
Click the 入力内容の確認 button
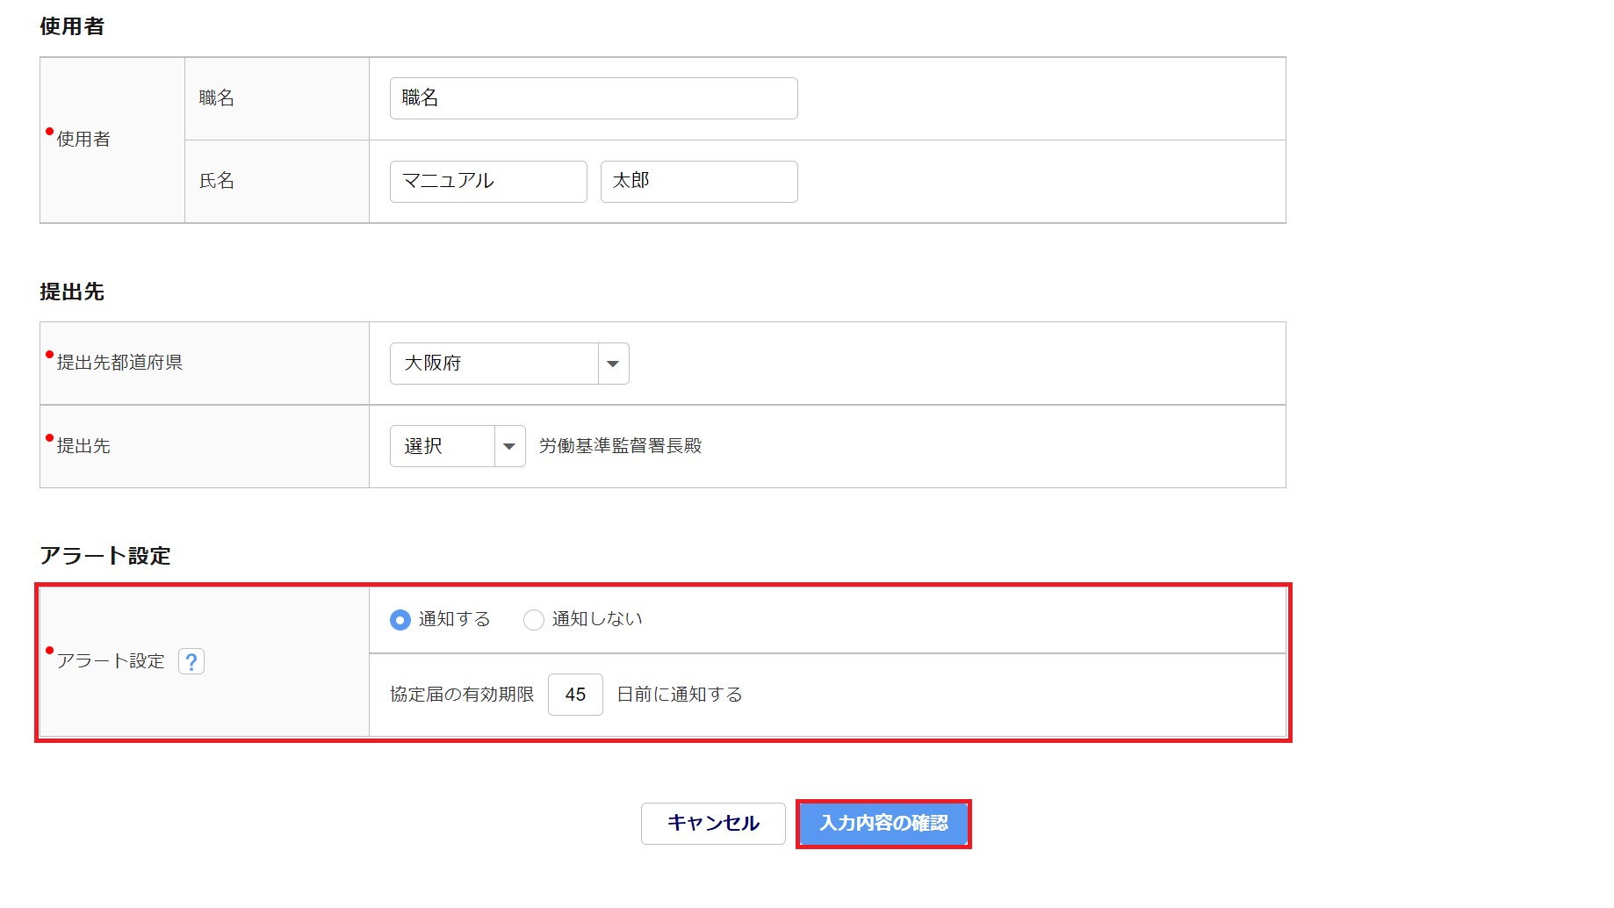[x=883, y=824]
